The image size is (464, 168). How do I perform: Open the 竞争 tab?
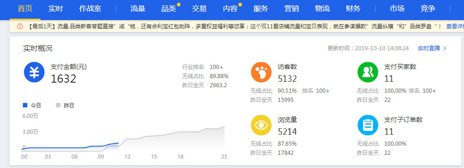coord(428,9)
